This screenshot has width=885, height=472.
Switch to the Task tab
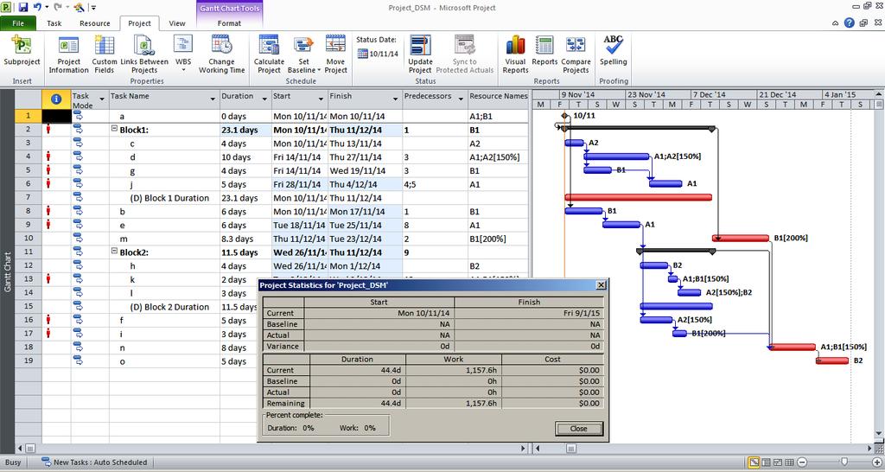(54, 23)
